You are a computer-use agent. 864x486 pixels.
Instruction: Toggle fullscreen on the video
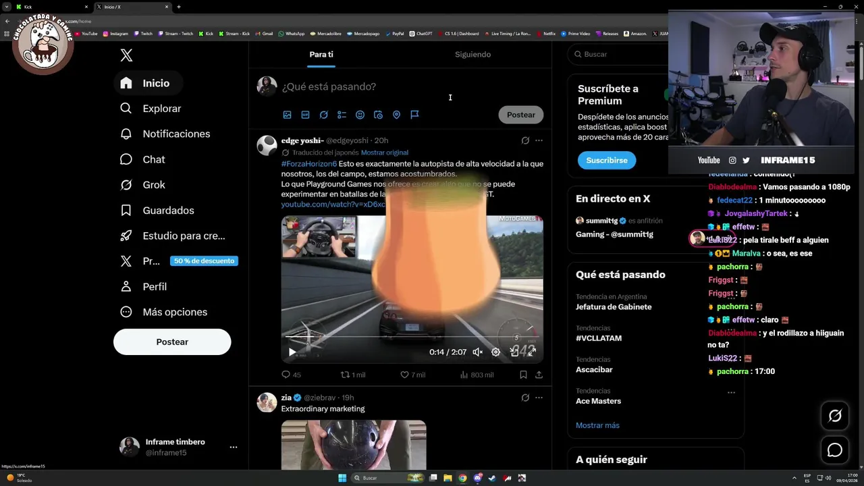pyautogui.click(x=532, y=352)
